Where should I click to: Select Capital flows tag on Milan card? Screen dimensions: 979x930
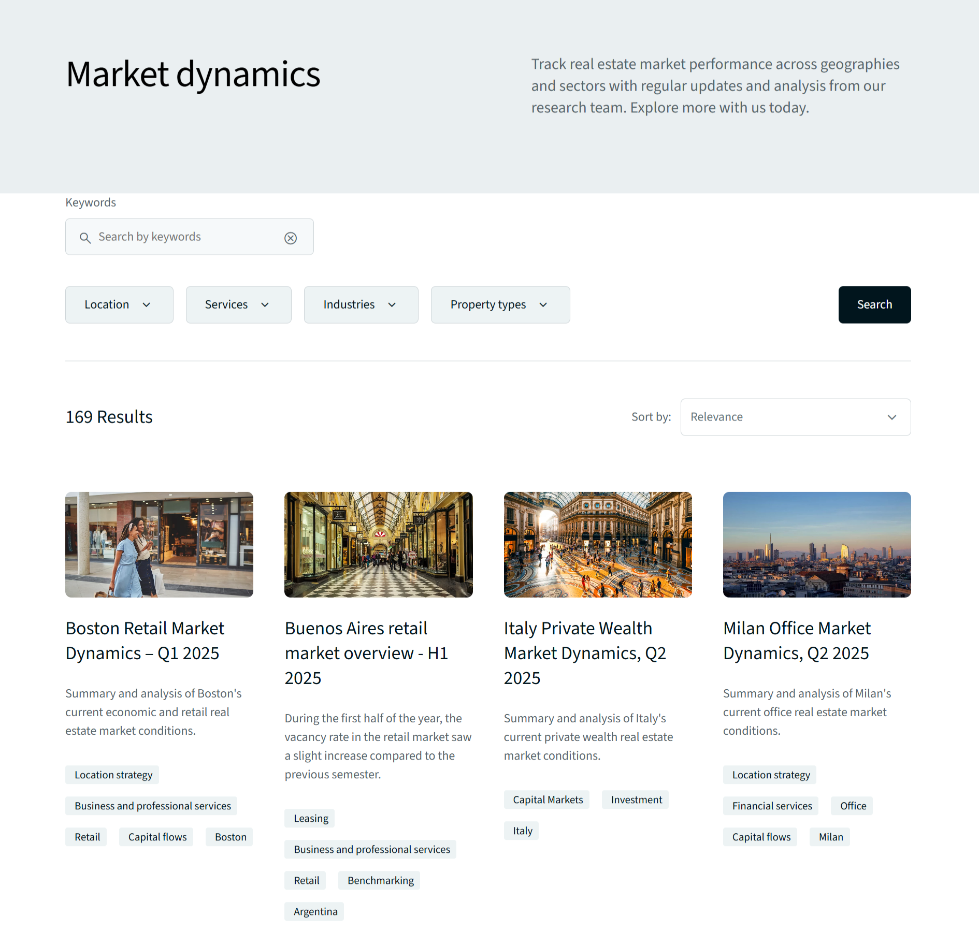pos(760,837)
